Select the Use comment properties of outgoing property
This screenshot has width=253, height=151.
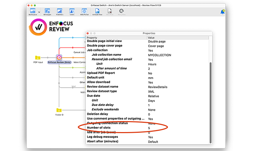(116, 118)
